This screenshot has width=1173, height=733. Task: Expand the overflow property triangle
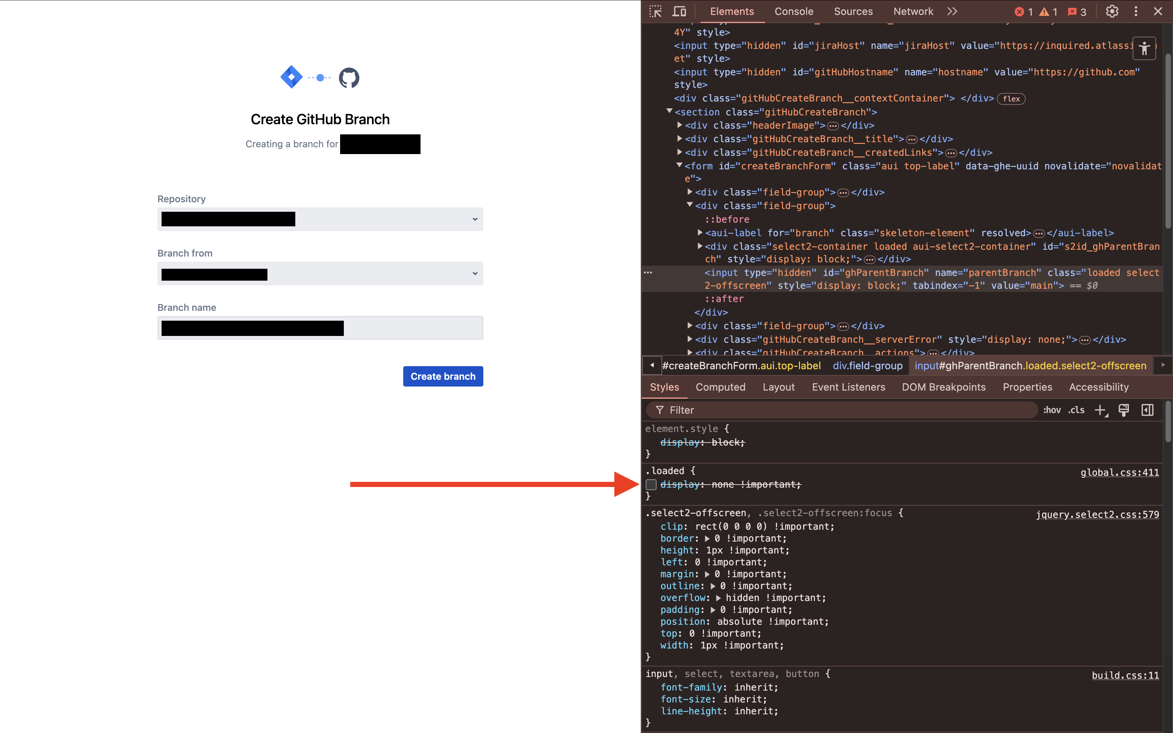(718, 598)
